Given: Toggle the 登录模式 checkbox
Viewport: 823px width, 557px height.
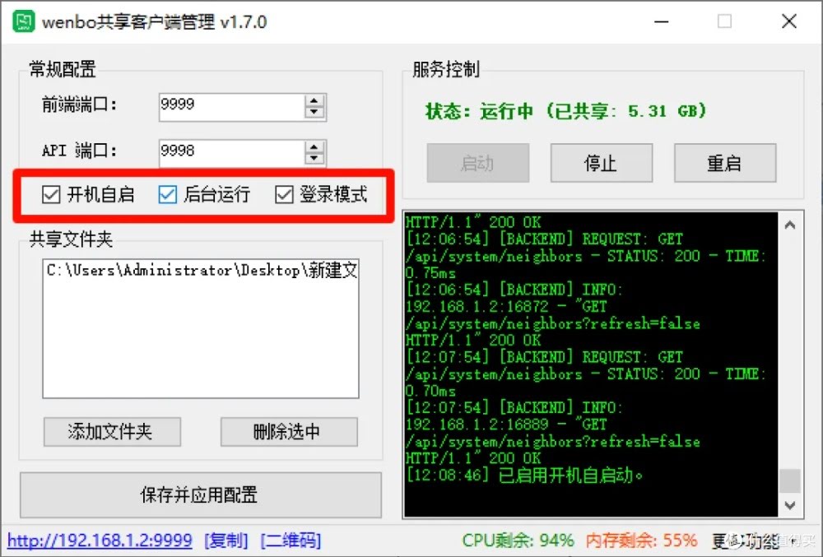Looking at the screenshot, I should pyautogui.click(x=284, y=195).
